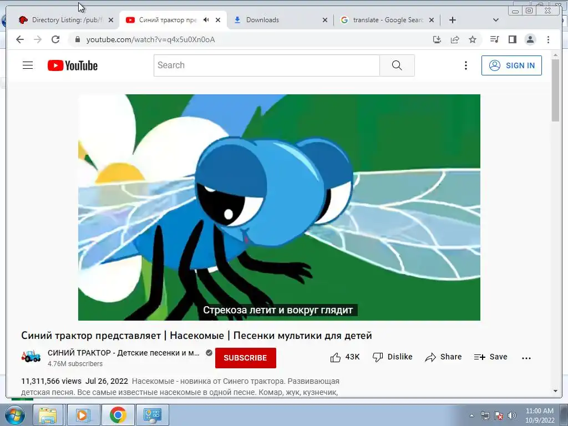Click the video title text
Image resolution: width=568 pixels, height=426 pixels.
click(x=196, y=336)
